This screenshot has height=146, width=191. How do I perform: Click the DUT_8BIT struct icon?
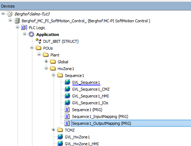tap(38, 41)
